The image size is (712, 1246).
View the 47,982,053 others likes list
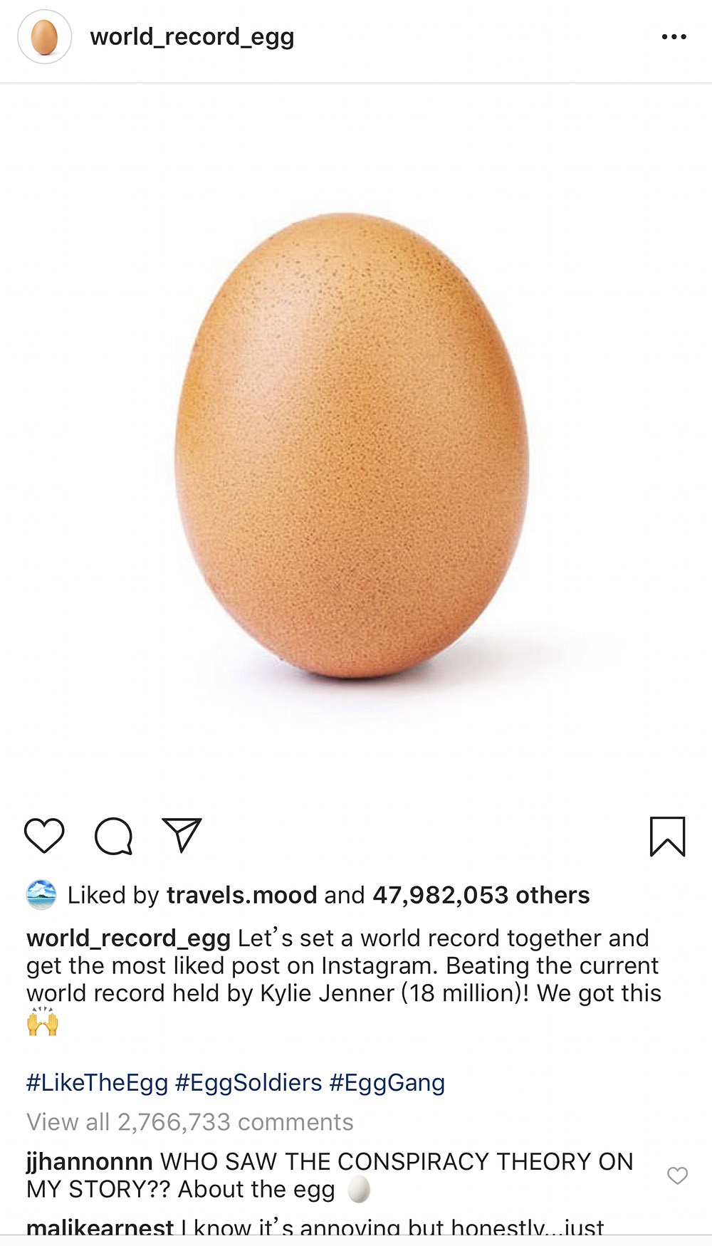point(481,895)
